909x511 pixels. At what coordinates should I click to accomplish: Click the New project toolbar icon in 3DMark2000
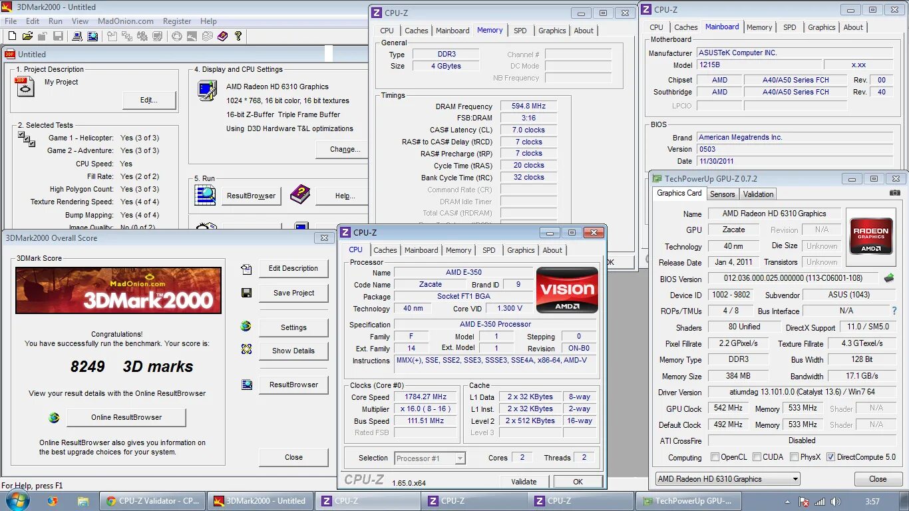(11, 37)
